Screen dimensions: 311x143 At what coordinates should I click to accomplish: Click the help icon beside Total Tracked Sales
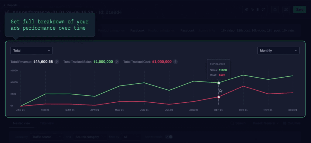(117, 62)
